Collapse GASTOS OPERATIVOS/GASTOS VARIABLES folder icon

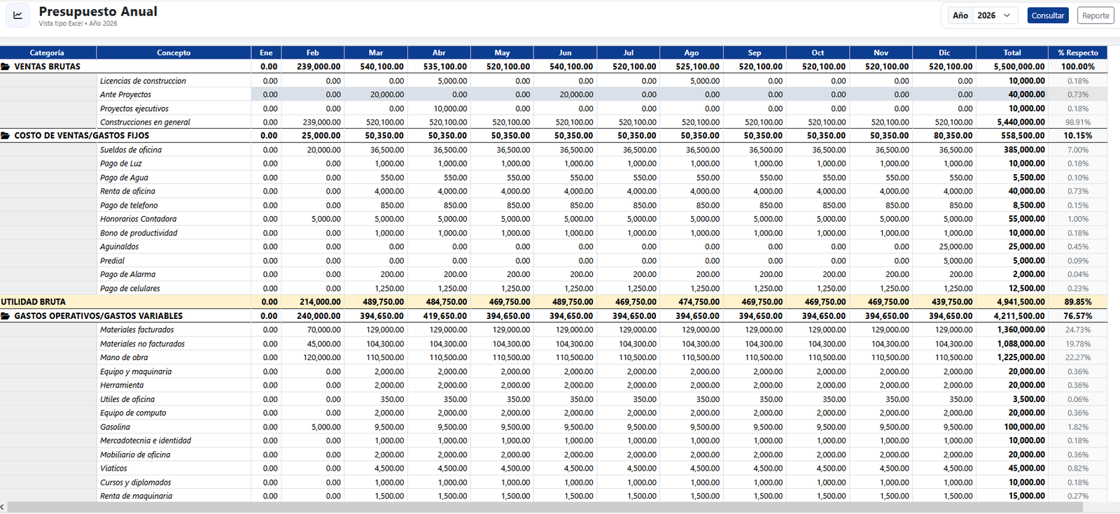pos(6,316)
